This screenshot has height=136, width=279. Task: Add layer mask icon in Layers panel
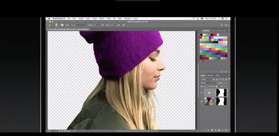click(212, 130)
